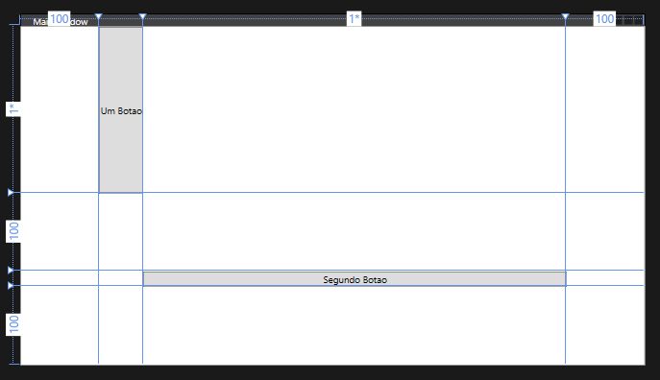This screenshot has height=380, width=660.
Task: Select the Um Botao button
Action: tap(121, 110)
